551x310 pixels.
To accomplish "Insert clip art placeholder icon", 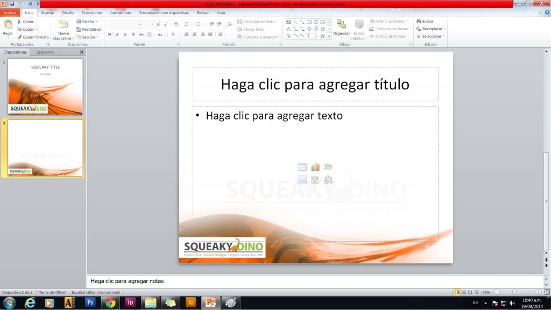I will click(x=315, y=180).
